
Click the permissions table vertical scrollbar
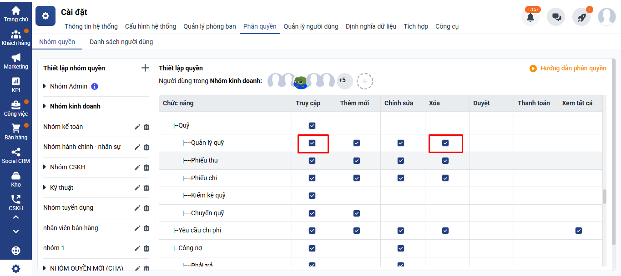pos(605,197)
